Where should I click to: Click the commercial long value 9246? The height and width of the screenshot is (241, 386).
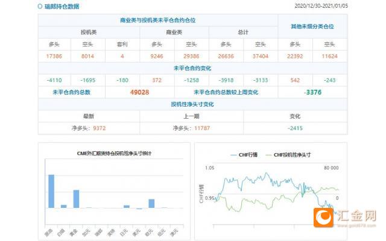tap(157, 56)
